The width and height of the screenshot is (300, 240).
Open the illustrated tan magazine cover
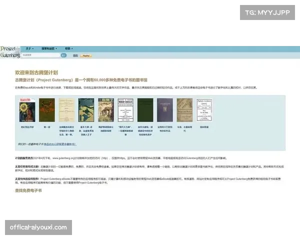click(106, 110)
